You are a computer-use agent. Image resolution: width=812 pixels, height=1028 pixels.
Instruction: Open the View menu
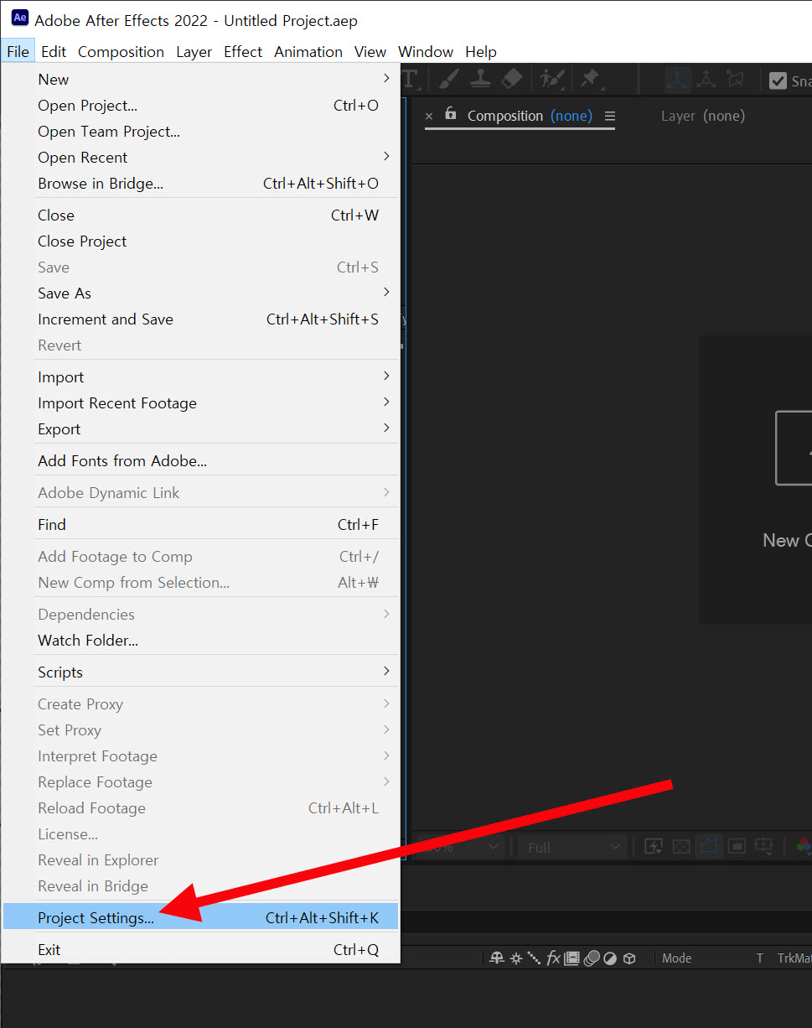(370, 52)
